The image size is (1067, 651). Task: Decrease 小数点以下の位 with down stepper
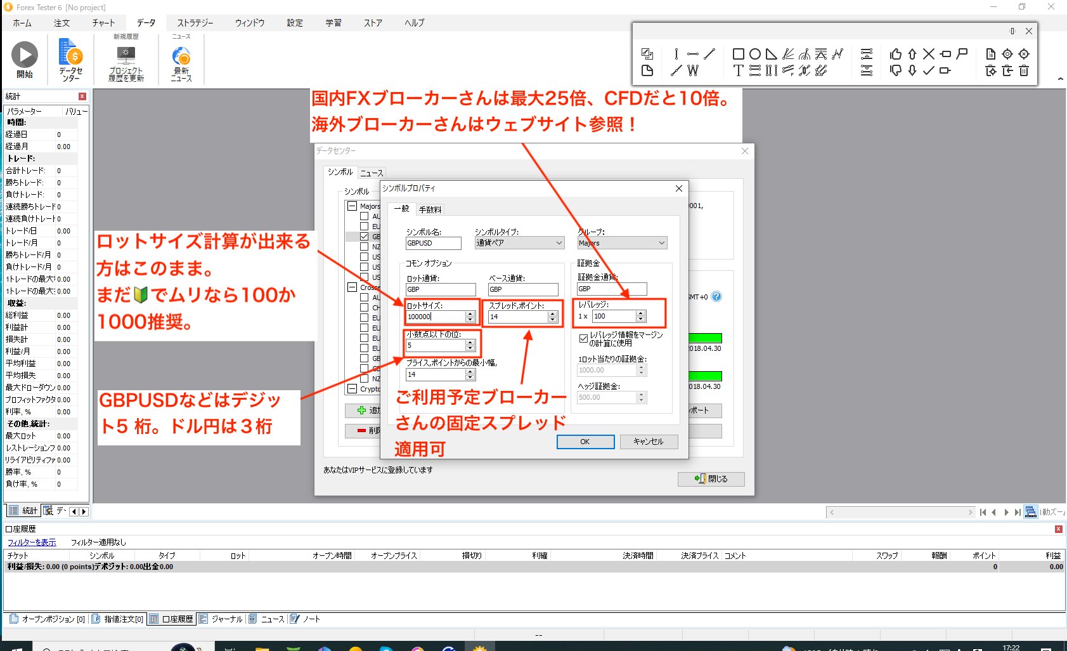click(470, 348)
